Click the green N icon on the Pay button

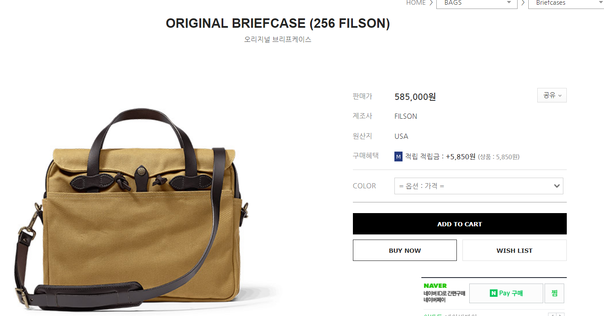(493, 293)
